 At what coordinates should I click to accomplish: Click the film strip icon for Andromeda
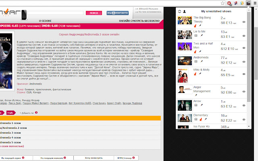point(196,62)
